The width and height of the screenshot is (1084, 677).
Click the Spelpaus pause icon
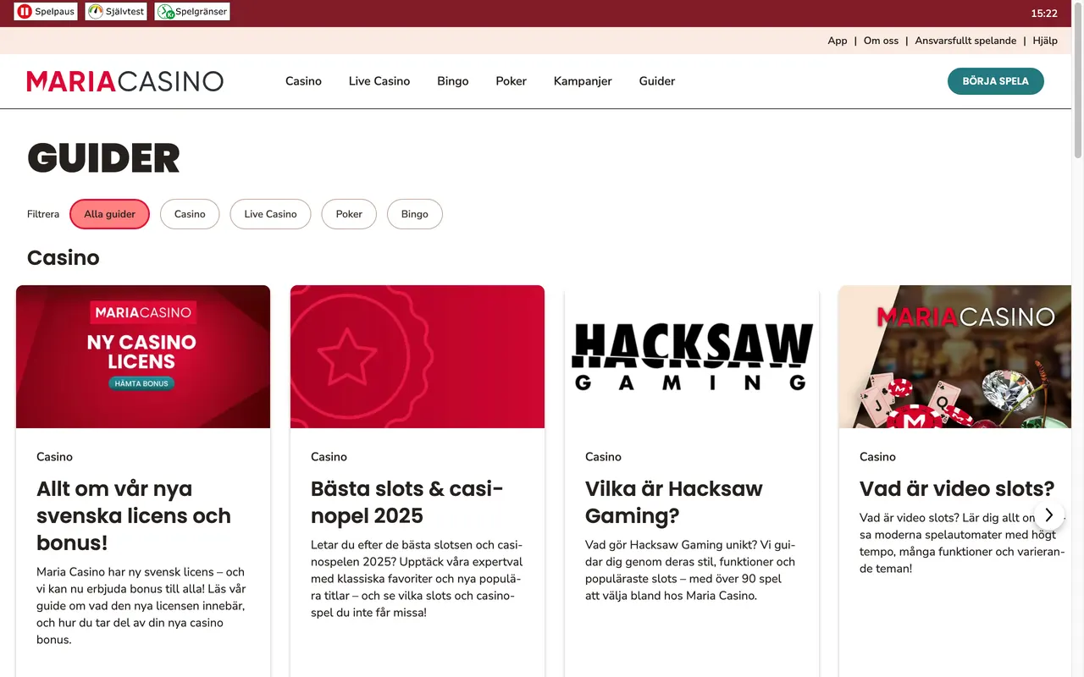coord(25,12)
